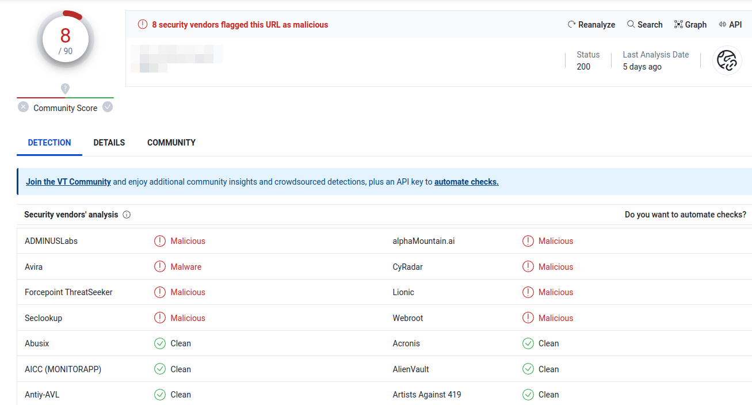Click the red alert icon in malicious banner

click(x=143, y=25)
